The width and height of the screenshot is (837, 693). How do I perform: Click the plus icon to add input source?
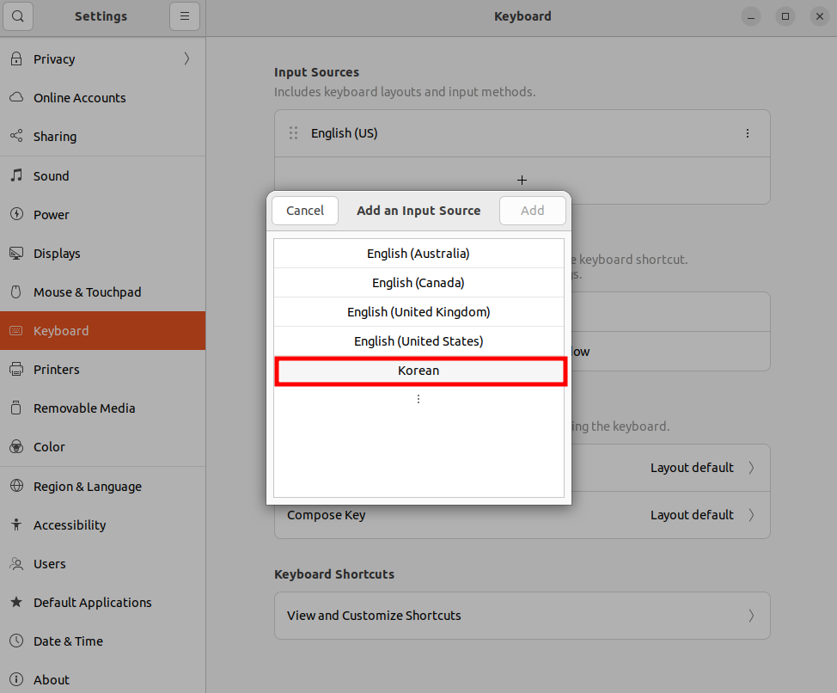click(522, 181)
